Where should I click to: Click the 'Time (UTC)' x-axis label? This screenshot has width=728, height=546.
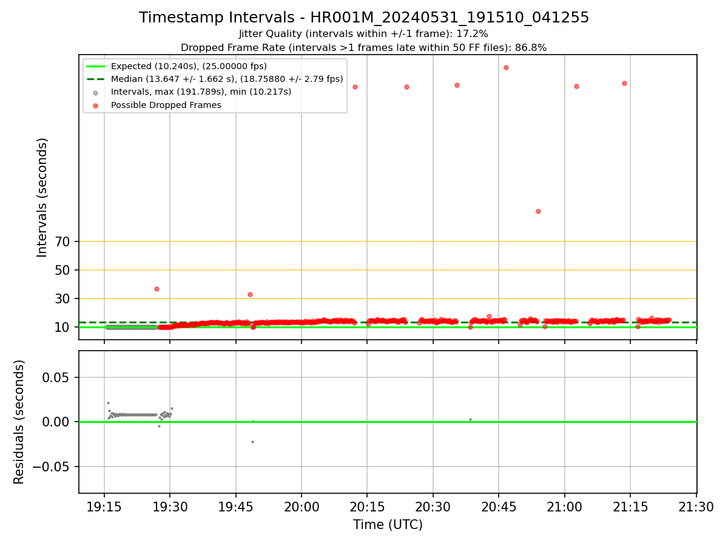click(388, 525)
